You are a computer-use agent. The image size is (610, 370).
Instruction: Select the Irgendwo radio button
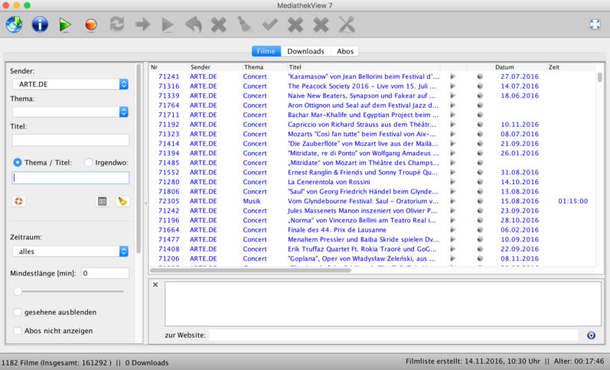pos(89,162)
